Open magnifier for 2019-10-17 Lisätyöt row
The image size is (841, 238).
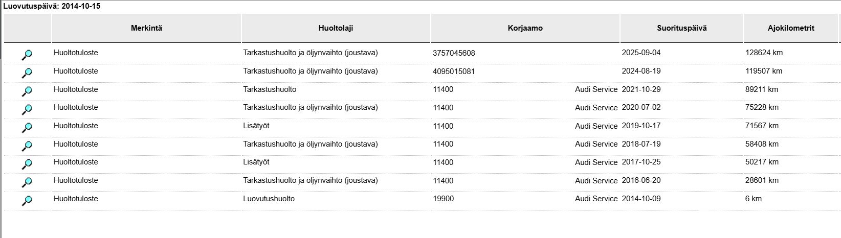coord(27,128)
